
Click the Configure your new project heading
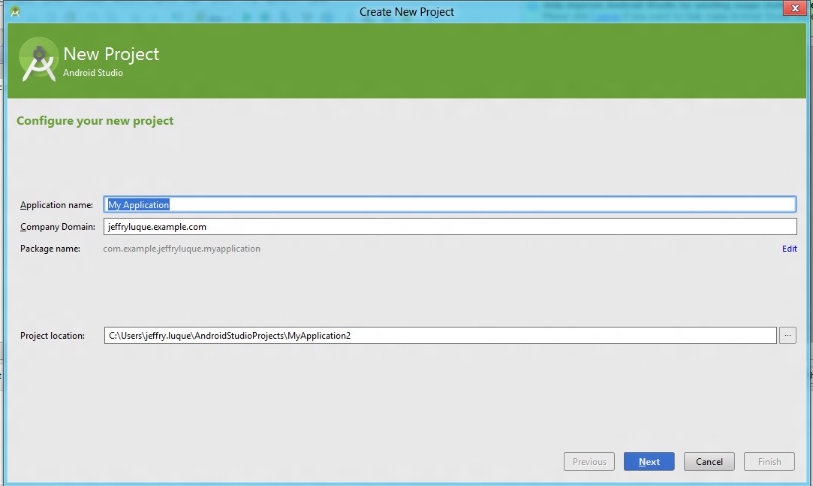(95, 122)
